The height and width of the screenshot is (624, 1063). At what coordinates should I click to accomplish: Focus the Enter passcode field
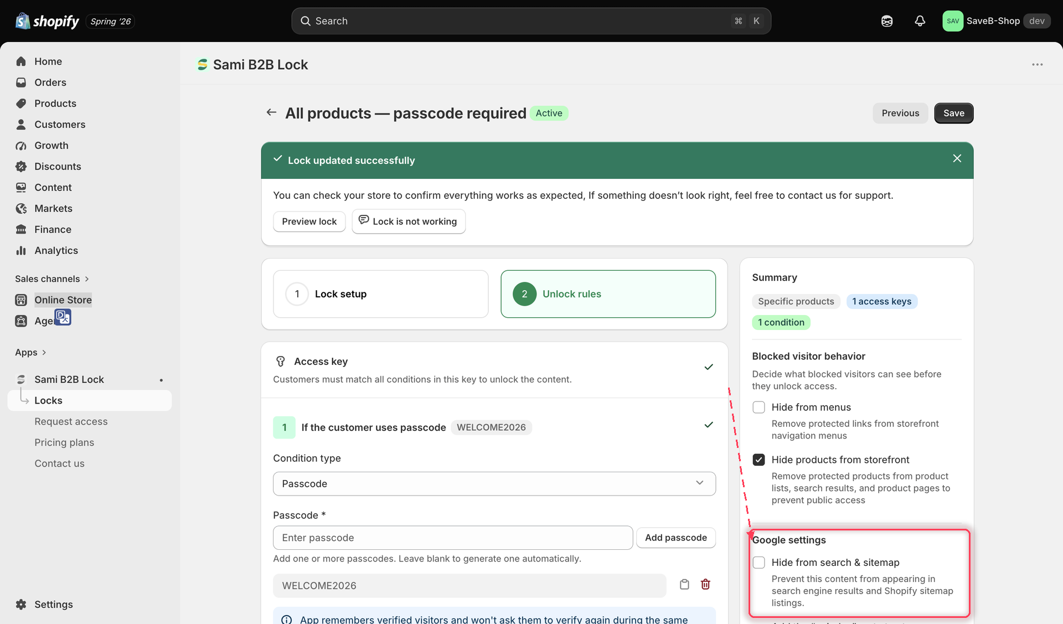(452, 538)
